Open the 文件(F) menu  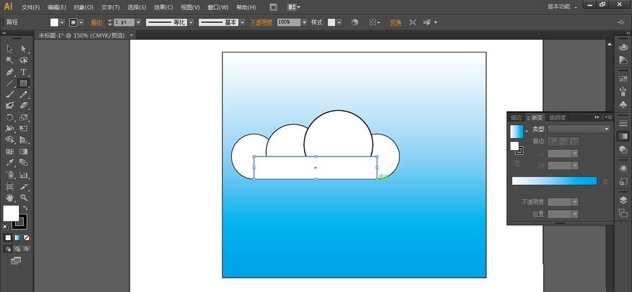click(x=30, y=7)
